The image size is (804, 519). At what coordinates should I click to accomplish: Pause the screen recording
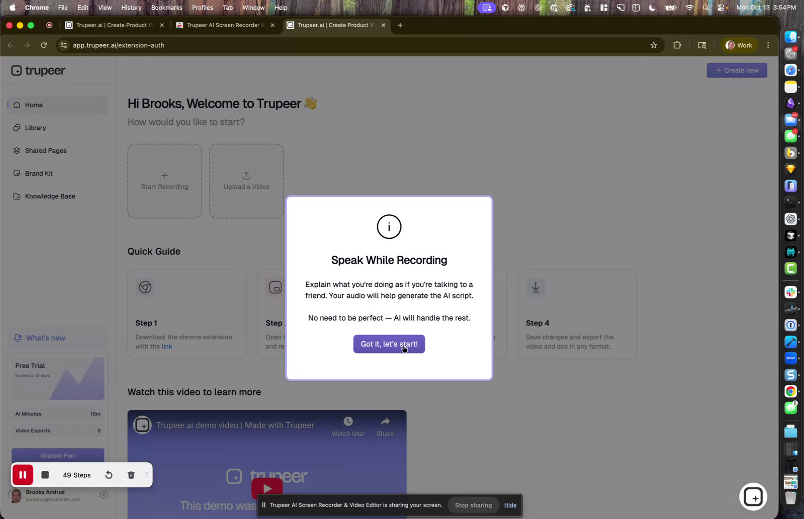click(23, 475)
